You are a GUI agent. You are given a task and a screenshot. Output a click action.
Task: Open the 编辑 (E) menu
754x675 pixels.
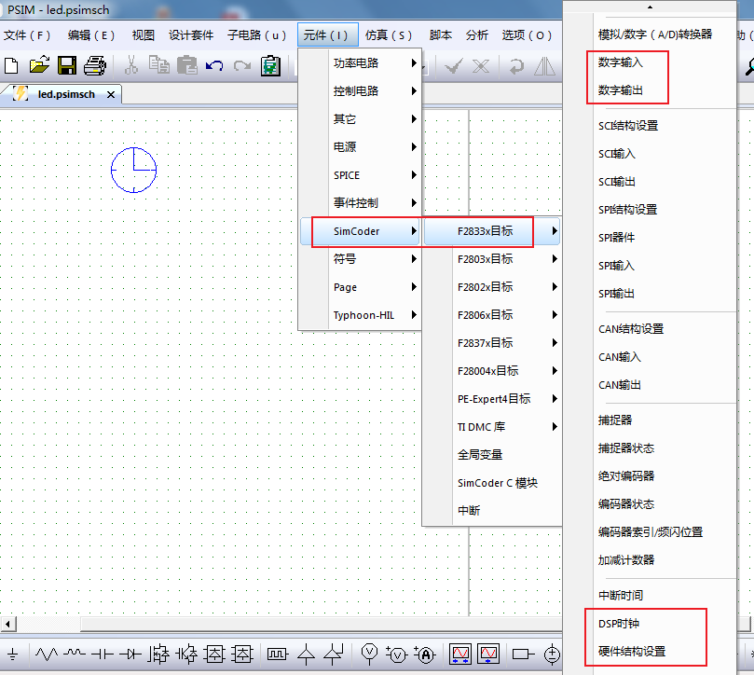point(91,35)
